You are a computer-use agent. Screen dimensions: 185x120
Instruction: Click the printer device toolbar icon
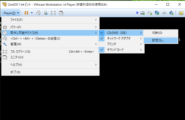point(164,13)
